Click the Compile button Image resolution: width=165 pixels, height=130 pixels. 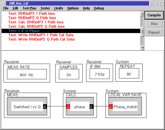pyautogui.click(x=154, y=15)
